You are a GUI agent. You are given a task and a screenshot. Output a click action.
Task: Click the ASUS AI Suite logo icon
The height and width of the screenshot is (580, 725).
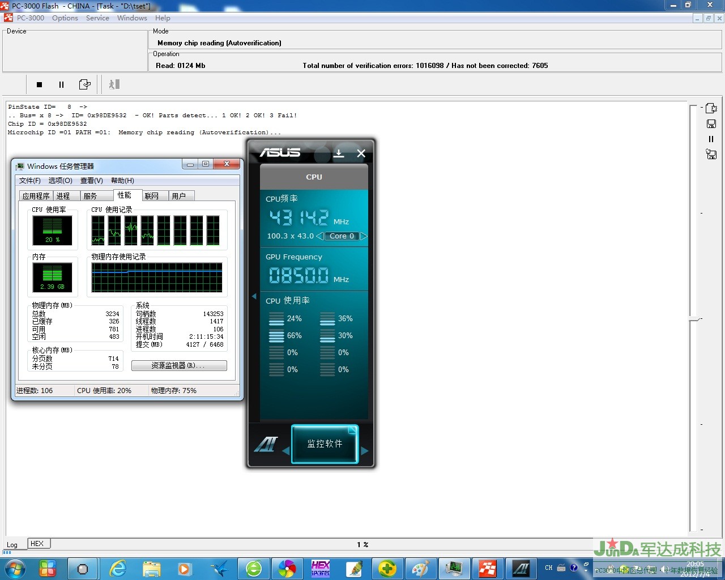266,444
